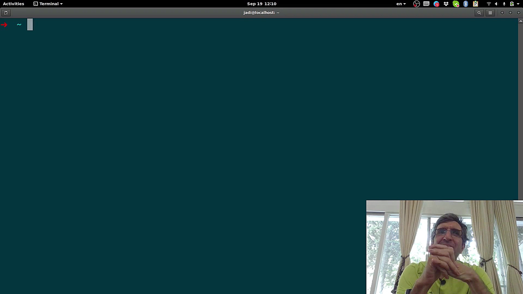523x294 pixels.
Task: Open the Telegram icon with badge 5
Action: [436, 4]
